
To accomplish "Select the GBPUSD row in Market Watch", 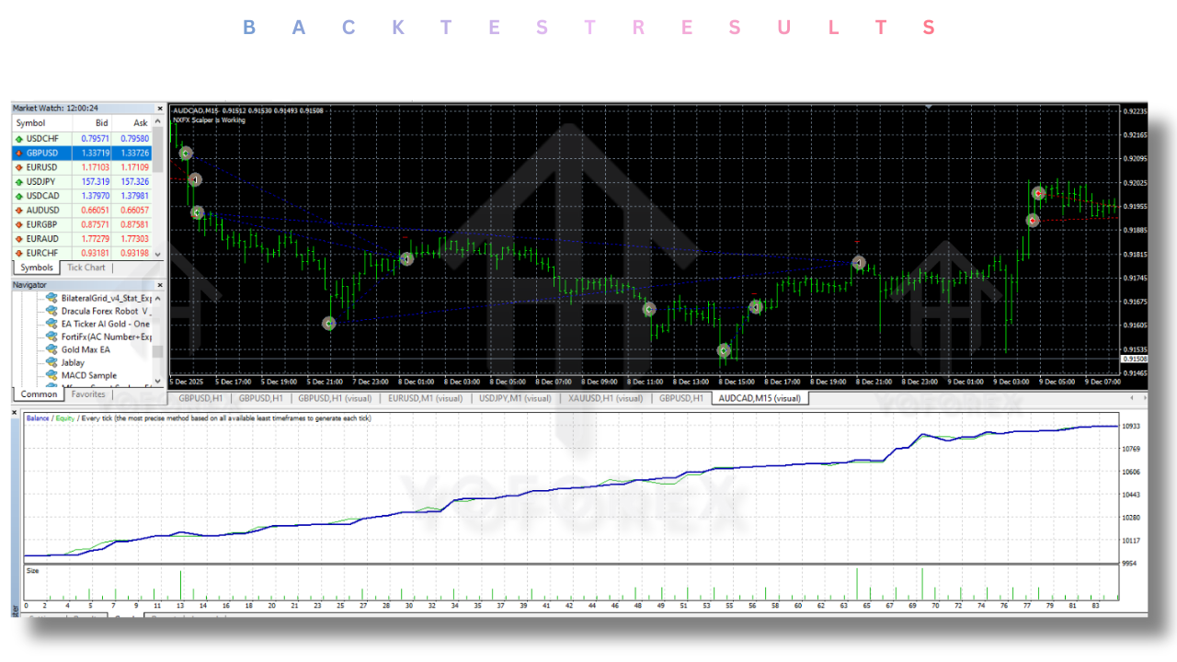I will pyautogui.click(x=42, y=153).
